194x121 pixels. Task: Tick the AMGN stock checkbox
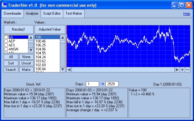(6, 49)
